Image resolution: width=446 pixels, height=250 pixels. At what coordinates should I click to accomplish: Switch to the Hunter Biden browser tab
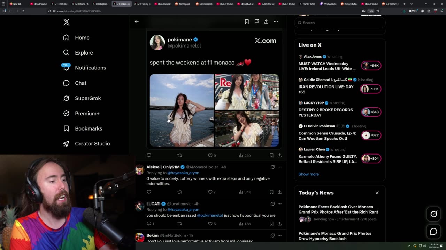tap(308, 4)
